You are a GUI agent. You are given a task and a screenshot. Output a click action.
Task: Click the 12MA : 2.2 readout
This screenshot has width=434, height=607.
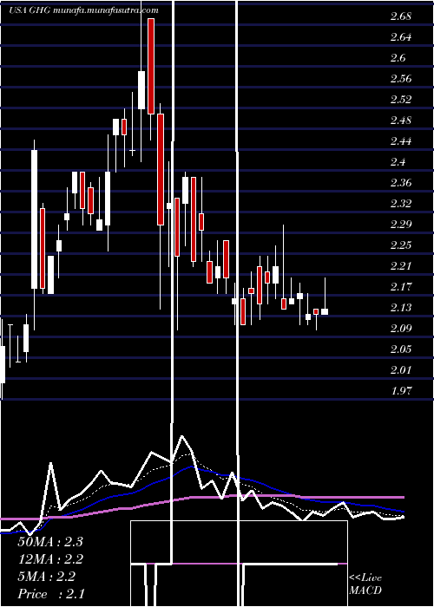click(50, 559)
